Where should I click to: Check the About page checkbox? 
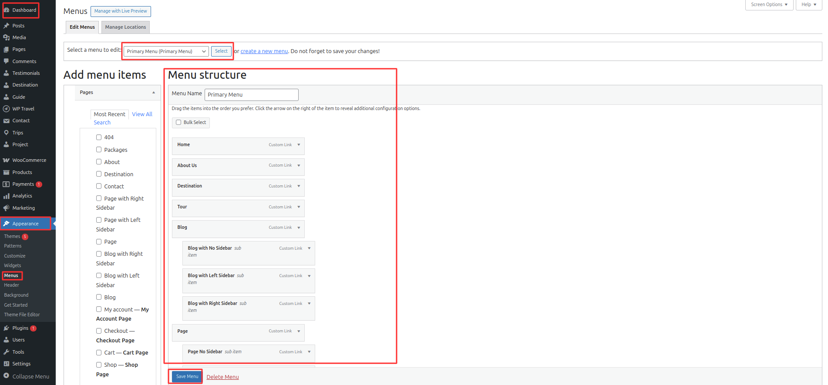coord(99,161)
